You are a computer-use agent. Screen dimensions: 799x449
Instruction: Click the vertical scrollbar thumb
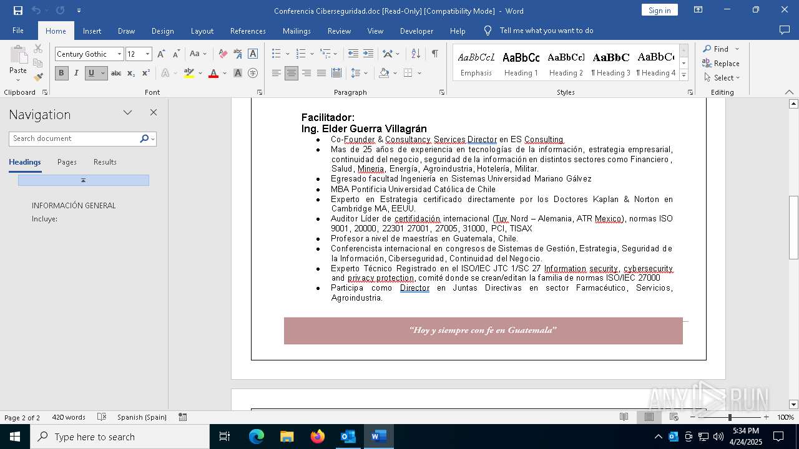(793, 228)
